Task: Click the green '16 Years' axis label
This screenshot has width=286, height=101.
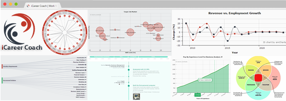Action: click(x=197, y=95)
